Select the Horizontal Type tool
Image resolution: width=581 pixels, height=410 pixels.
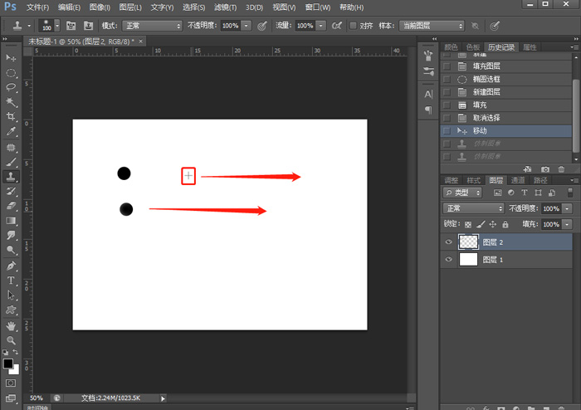click(x=11, y=281)
